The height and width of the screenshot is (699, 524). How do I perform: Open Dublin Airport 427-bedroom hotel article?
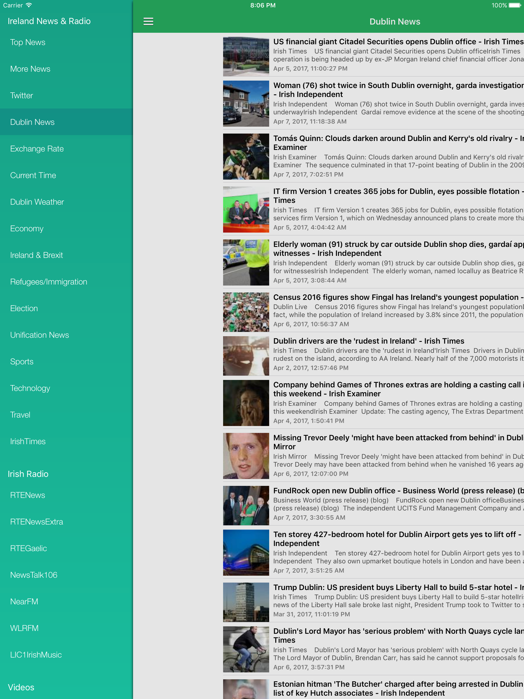pos(373,552)
